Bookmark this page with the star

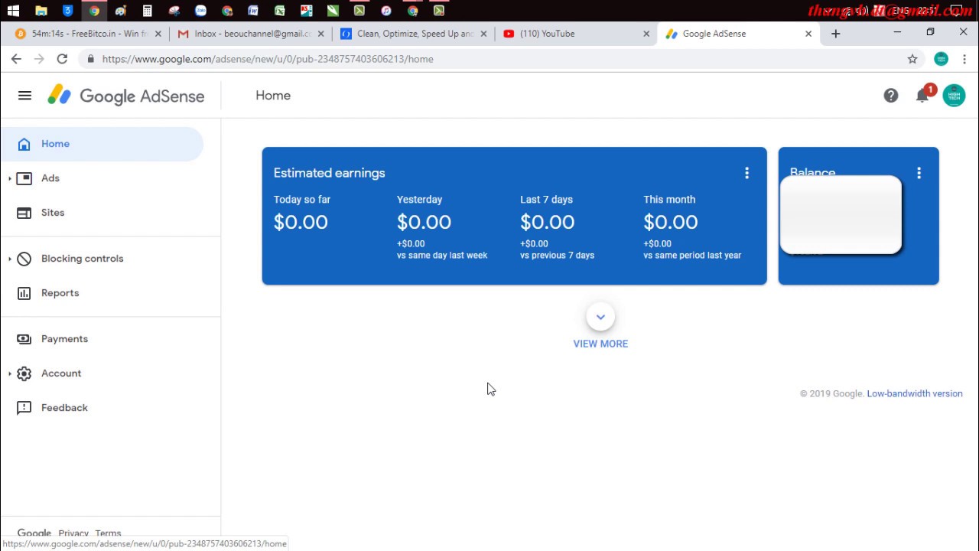pos(912,59)
